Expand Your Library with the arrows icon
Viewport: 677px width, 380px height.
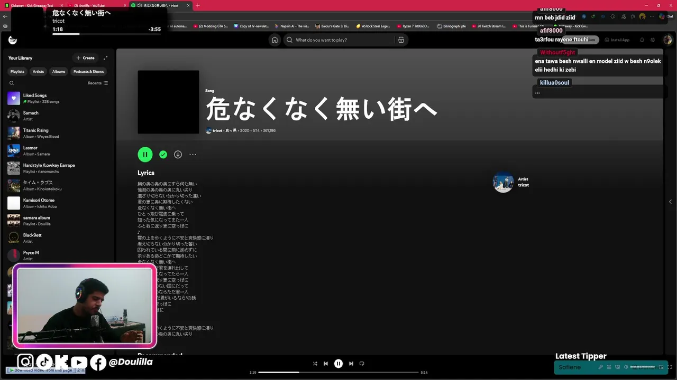pos(105,58)
